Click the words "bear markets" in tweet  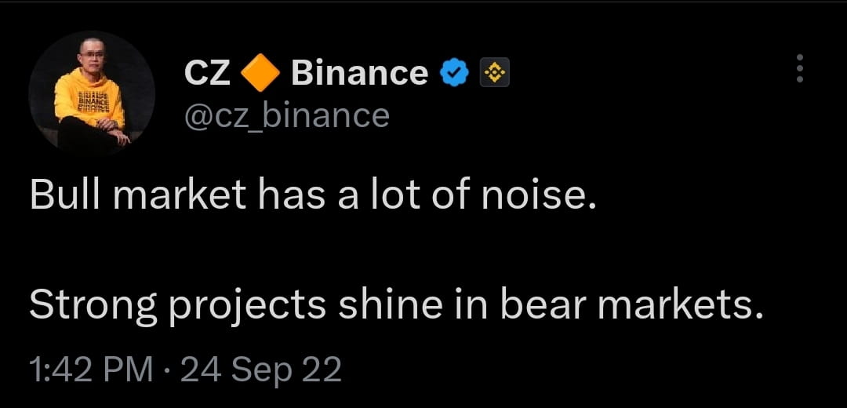(631, 305)
